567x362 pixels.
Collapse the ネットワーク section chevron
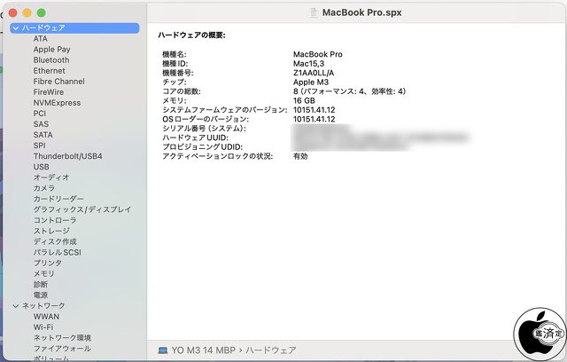tap(16, 306)
